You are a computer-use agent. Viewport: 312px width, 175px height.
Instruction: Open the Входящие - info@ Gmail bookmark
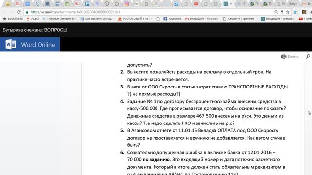tap(201, 19)
